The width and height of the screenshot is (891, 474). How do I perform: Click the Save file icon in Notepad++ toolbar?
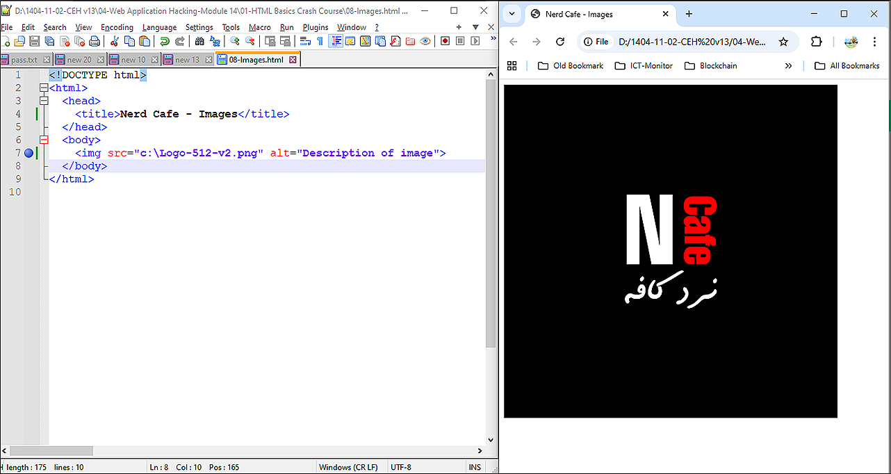[x=35, y=42]
